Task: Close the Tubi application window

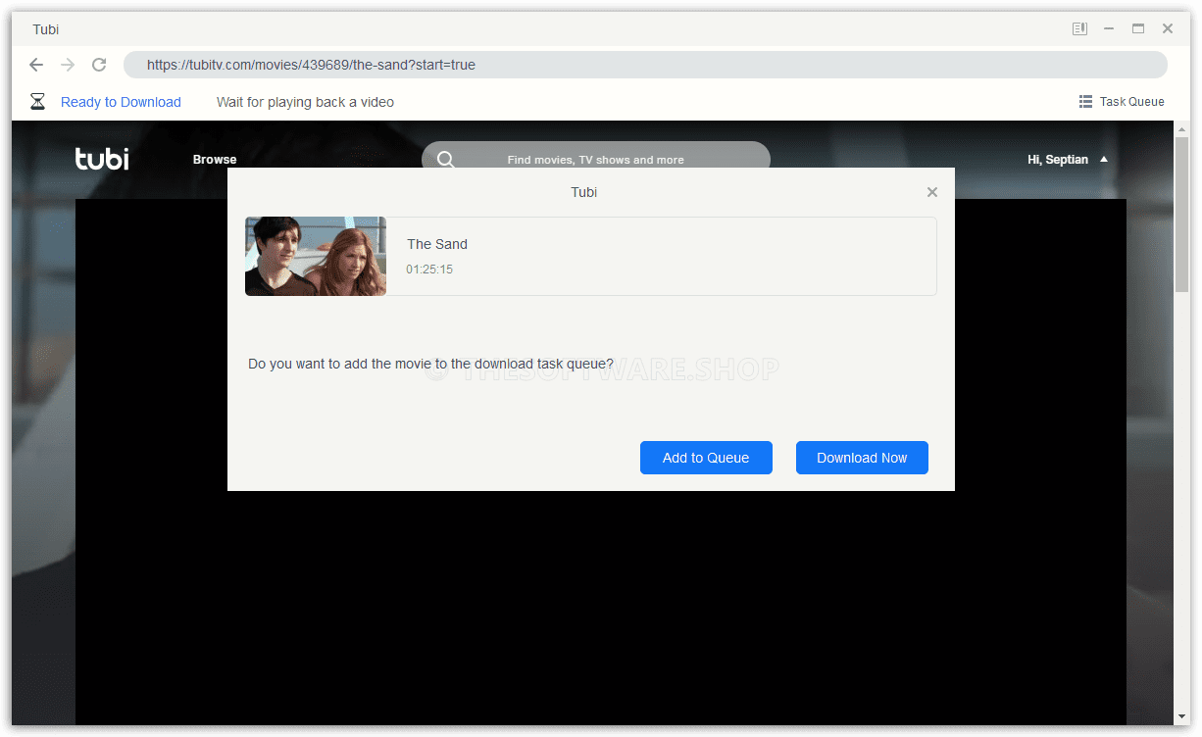Action: (x=1168, y=29)
